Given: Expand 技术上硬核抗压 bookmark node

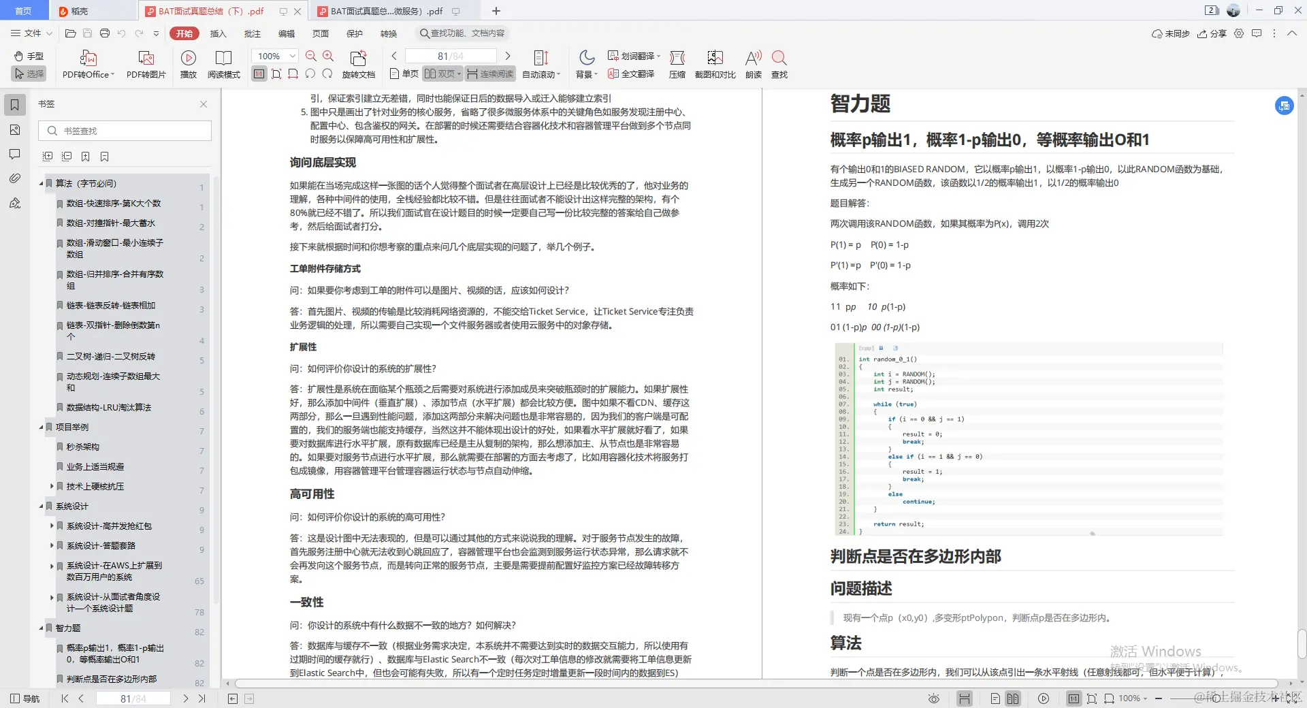Looking at the screenshot, I should [52, 486].
